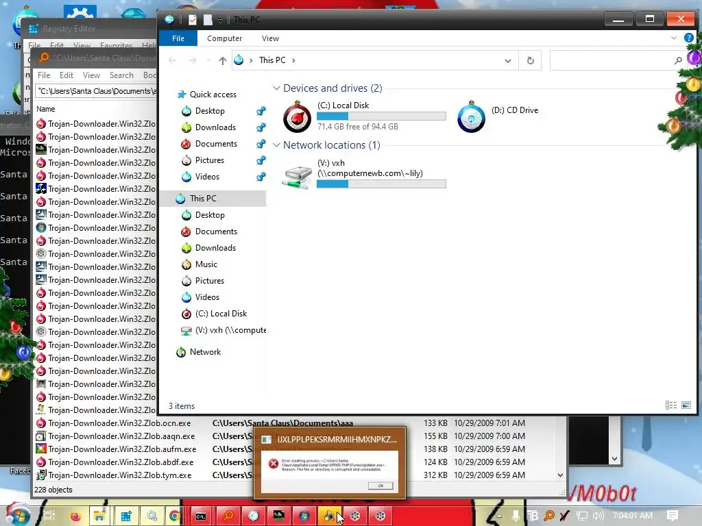This screenshot has height=526, width=702.
Task: Click scroll-down arrow of file list scrollbar
Action: [x=560, y=475]
